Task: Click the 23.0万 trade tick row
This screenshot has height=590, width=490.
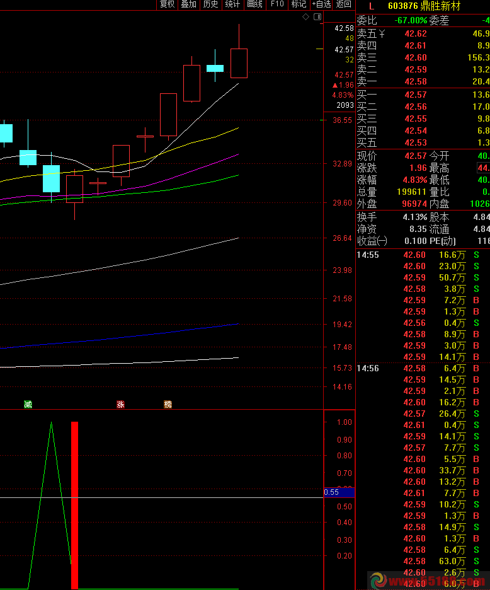Action: 423,267
